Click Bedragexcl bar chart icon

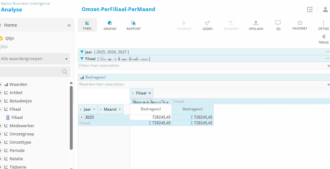pos(82,78)
